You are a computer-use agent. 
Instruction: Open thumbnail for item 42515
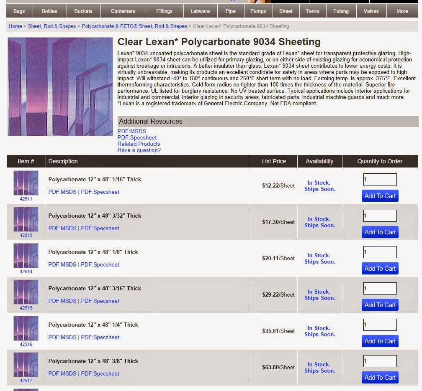26,292
